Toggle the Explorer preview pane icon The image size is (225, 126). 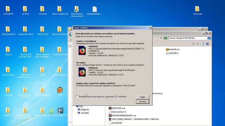point(202,44)
